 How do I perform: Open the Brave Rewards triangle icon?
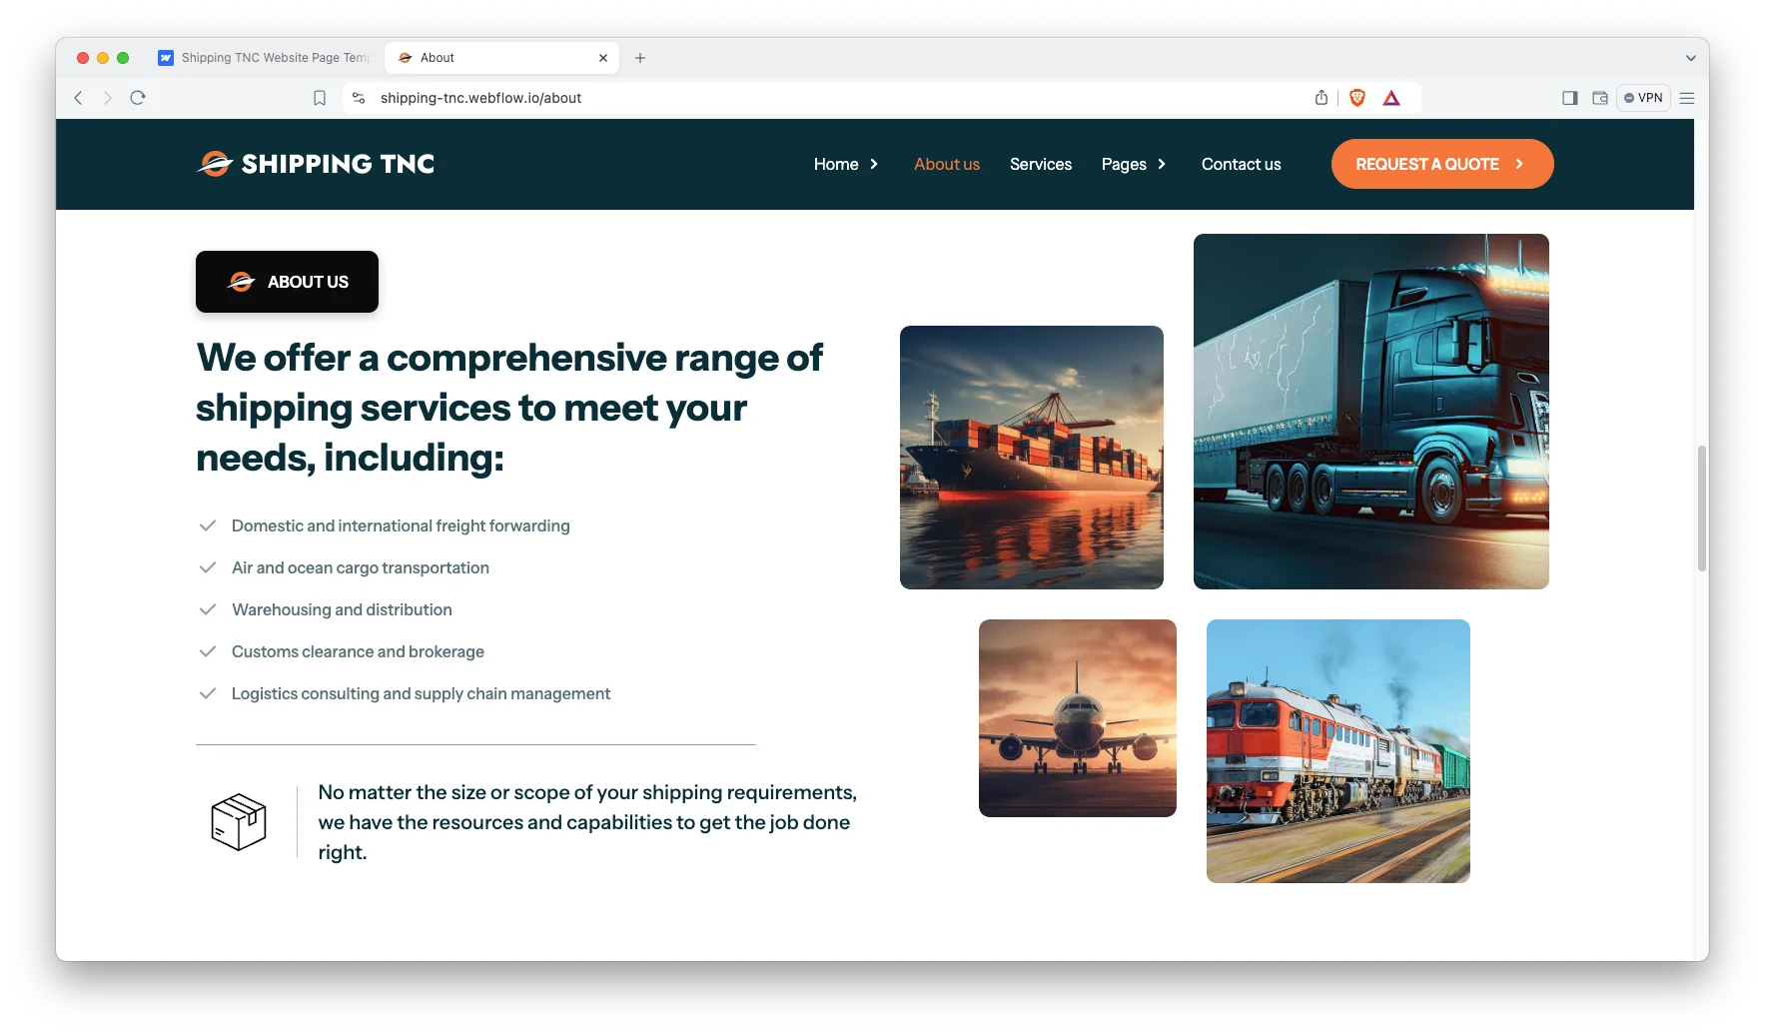point(1391,98)
